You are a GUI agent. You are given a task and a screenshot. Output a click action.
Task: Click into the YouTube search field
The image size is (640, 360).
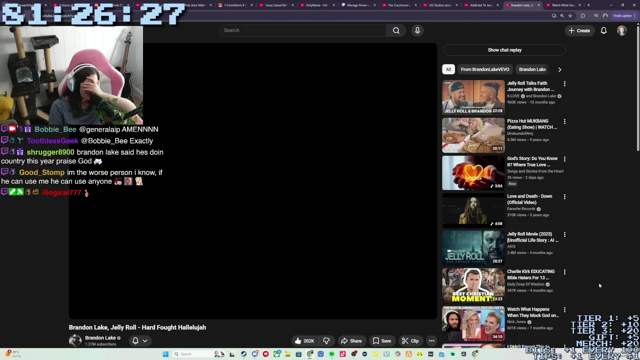pos(302,30)
